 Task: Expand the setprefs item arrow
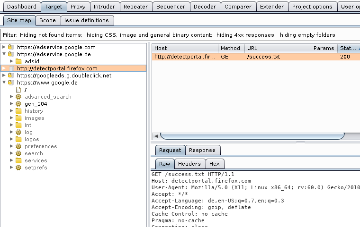(x=11, y=168)
